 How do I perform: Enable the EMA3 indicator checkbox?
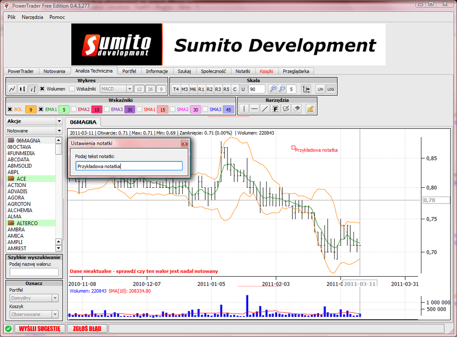click(107, 109)
